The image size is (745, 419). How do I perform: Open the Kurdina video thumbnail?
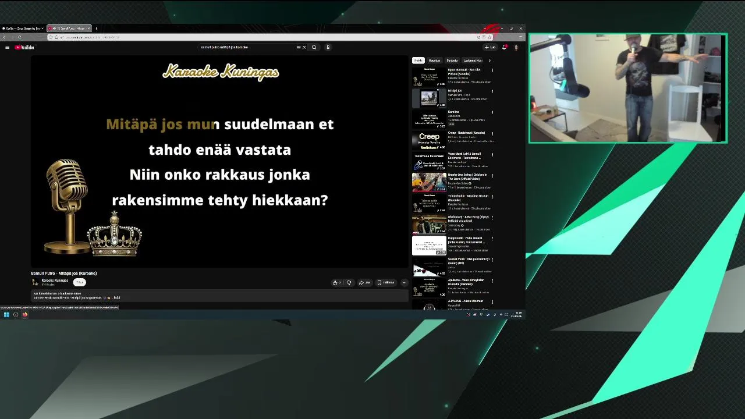(429, 119)
